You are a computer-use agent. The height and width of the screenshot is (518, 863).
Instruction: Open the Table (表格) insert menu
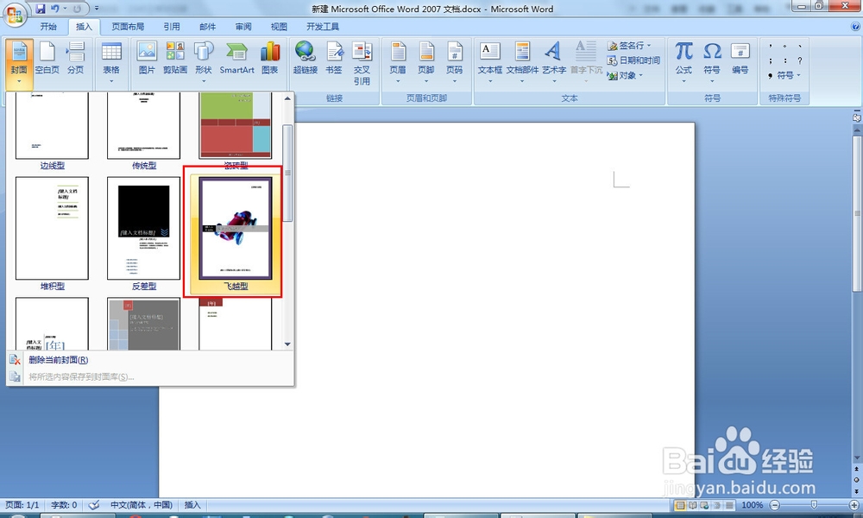click(111, 63)
